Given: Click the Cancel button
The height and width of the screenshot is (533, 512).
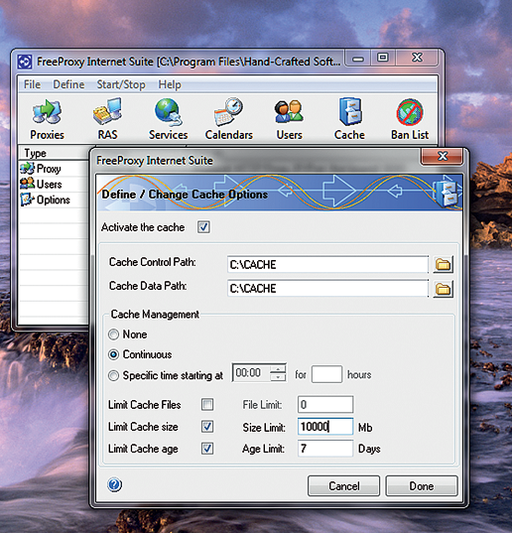Looking at the screenshot, I should 344,485.
